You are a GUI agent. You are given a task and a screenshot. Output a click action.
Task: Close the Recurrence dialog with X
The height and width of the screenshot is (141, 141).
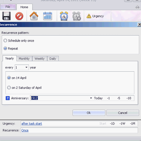click(x=139, y=24)
